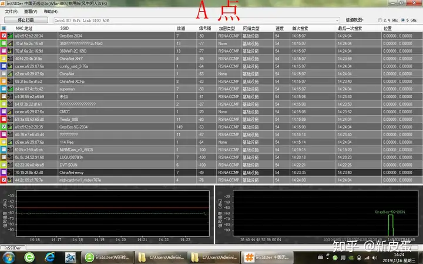Screen dimensions: 423x264
Task: Click first-seen time 14:20:18
Action: pos(298,157)
